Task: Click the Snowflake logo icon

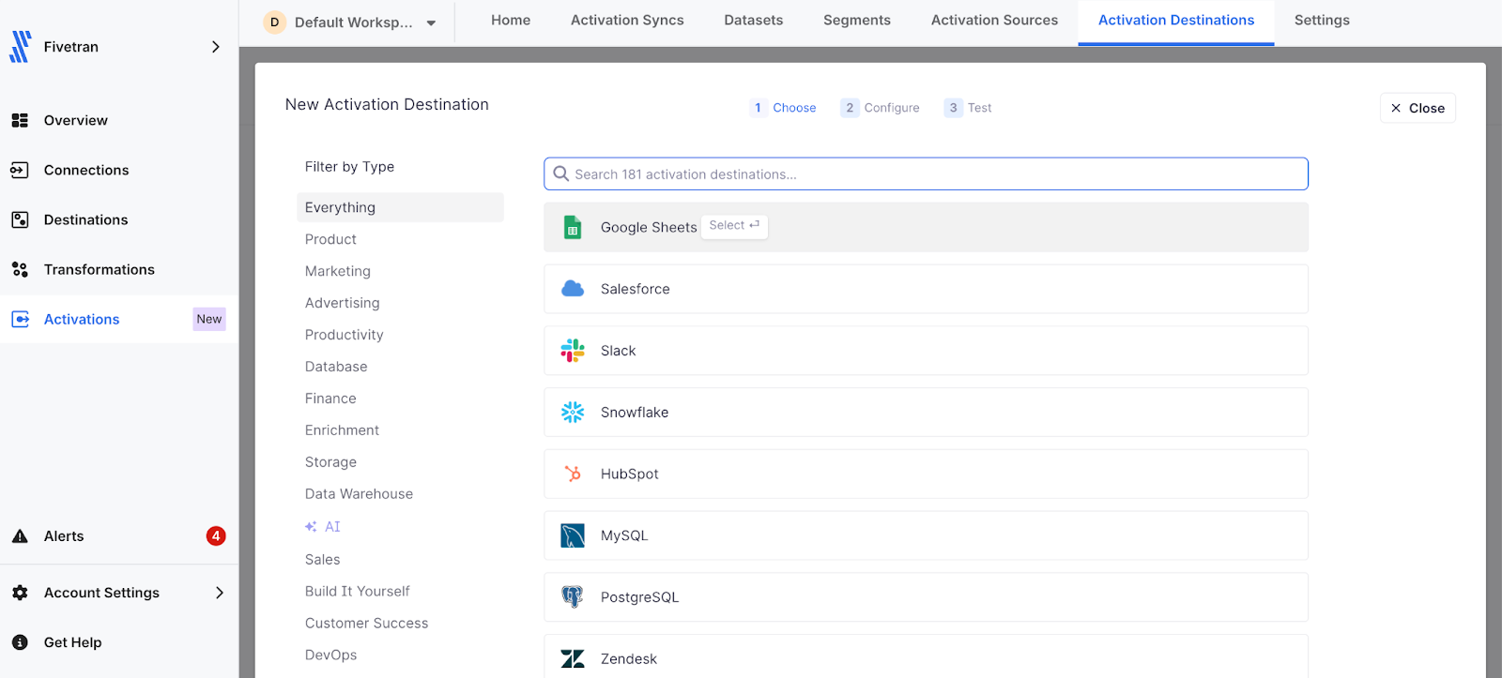Action: [573, 413]
